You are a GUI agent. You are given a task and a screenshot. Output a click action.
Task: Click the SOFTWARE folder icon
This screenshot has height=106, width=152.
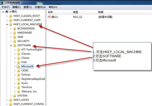[x=15, y=45]
